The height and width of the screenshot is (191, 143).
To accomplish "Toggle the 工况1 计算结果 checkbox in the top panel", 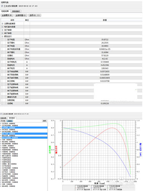I will (x=2, y=6).
